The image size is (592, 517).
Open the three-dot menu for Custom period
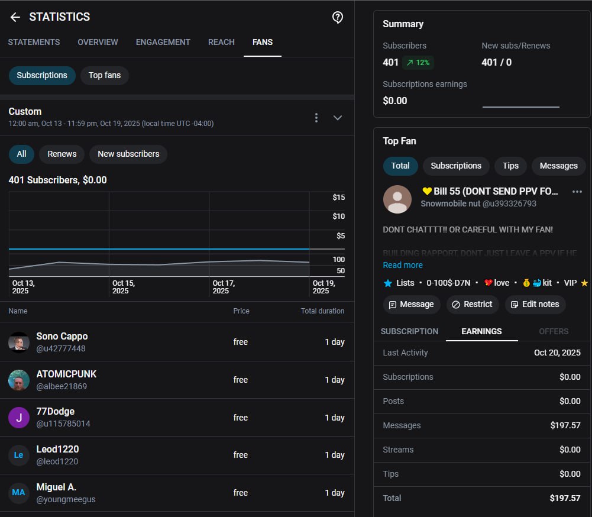(316, 118)
